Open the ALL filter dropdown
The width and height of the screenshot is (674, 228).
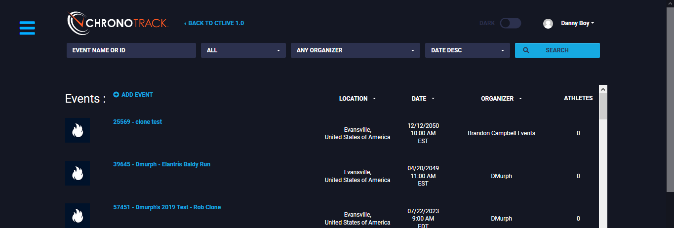[x=243, y=50]
